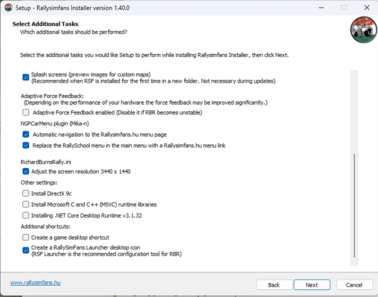Check Install DirectX 9c
The width and height of the screenshot is (378, 297).
(x=26, y=193)
